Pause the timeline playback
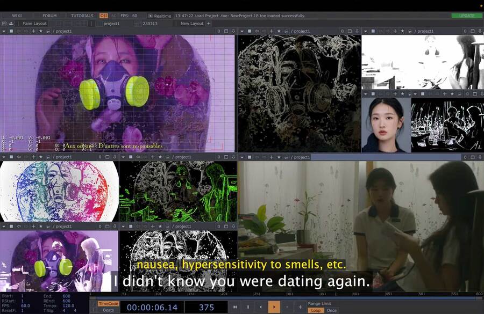The width and height of the screenshot is (484, 314). click(248, 307)
